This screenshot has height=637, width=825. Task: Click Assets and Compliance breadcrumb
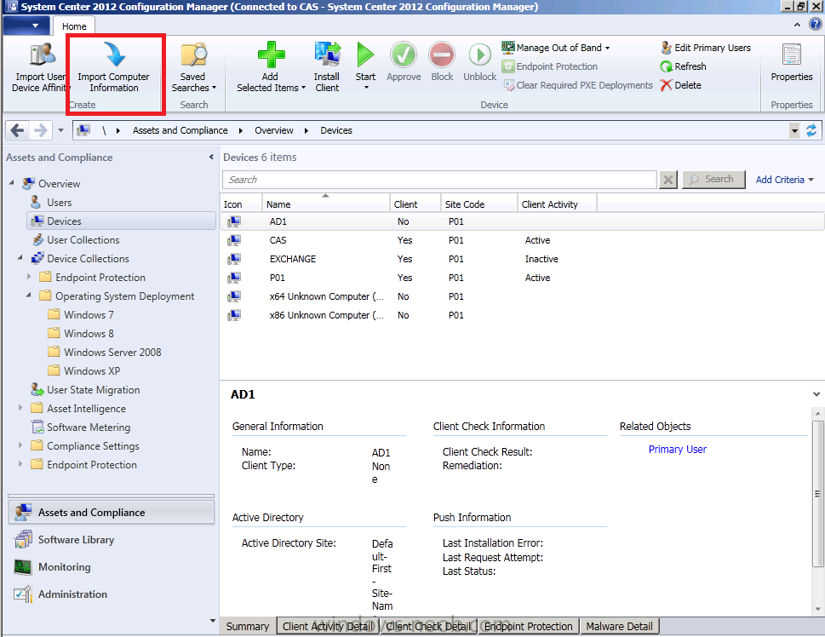click(180, 130)
